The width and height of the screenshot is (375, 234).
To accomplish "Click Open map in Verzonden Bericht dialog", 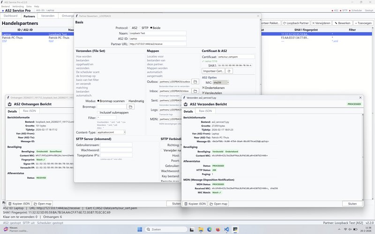I will pyautogui.click(x=217, y=204).
